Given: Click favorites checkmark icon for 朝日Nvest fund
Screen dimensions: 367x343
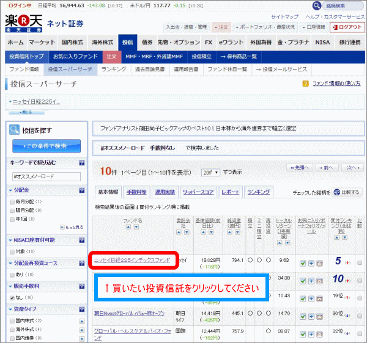Looking at the screenshot, I should pyautogui.click(x=303, y=317).
